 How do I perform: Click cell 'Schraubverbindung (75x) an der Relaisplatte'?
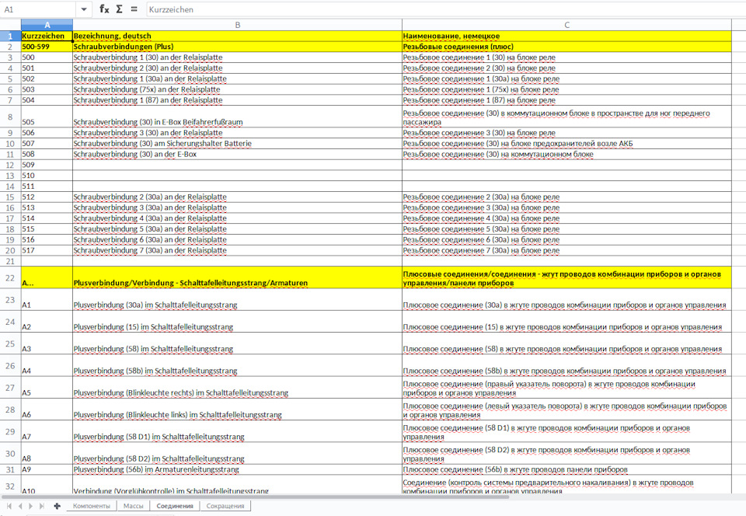237,89
